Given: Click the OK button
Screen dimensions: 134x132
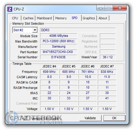Looking at the screenshot, I should point(114,118).
